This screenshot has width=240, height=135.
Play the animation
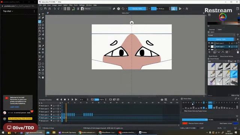68,99
